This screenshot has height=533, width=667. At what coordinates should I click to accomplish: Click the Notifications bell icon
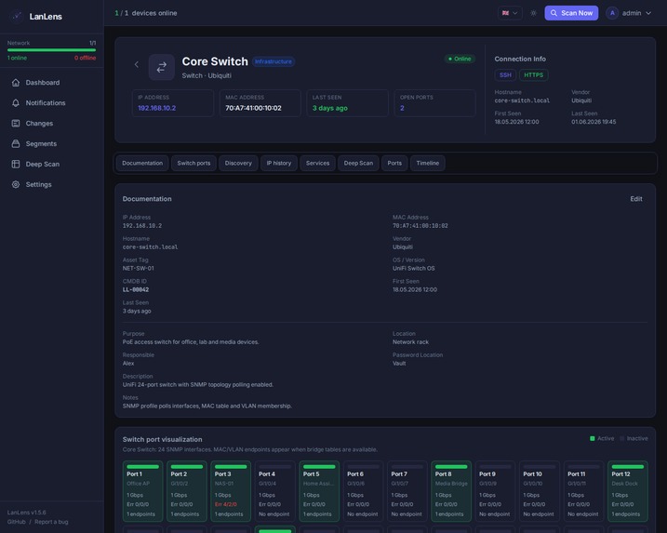[x=16, y=103]
